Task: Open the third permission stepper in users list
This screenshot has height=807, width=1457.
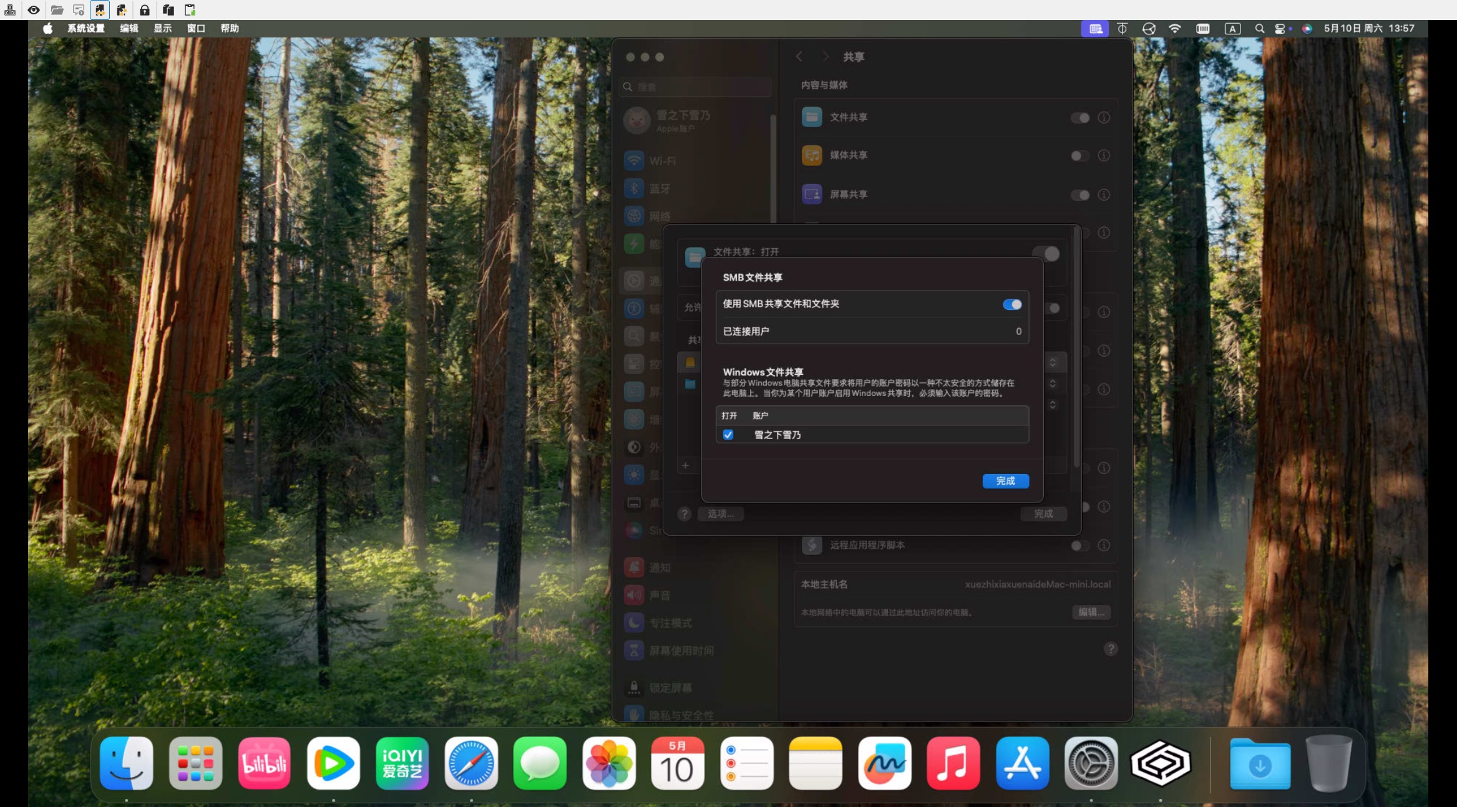Action: pyautogui.click(x=1053, y=405)
